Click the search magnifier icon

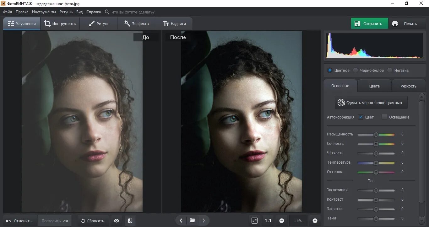(107, 12)
